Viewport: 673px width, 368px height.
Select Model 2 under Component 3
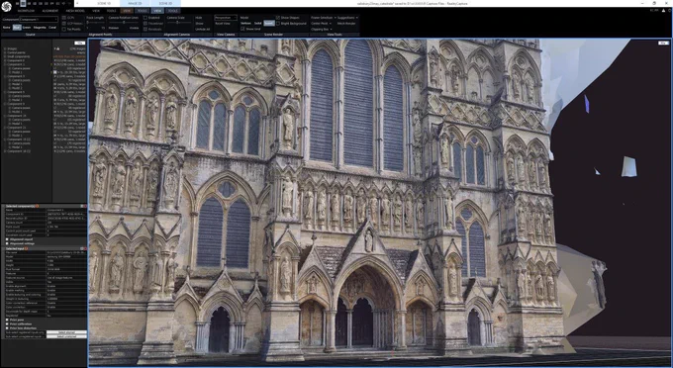pyautogui.click(x=17, y=88)
